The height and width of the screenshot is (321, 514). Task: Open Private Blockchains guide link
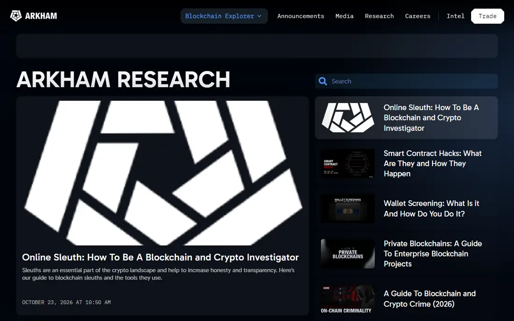point(433,254)
